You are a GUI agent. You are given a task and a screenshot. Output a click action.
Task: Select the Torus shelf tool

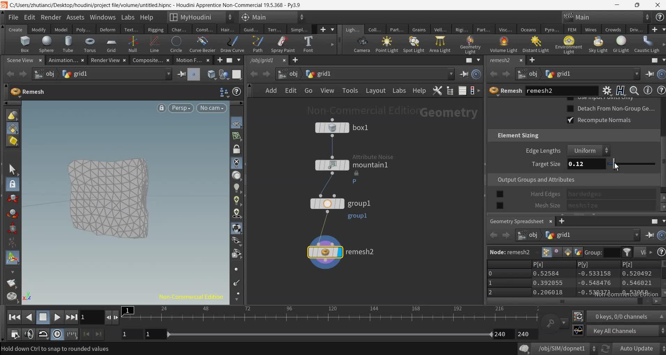coord(90,44)
